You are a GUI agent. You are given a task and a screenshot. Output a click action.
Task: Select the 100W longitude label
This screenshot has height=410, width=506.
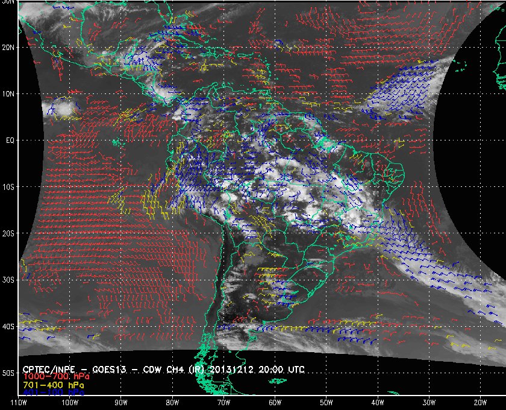[x=70, y=403]
